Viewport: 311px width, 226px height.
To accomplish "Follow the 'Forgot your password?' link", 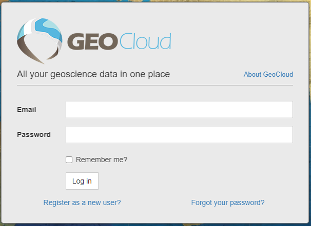I will [x=228, y=202].
